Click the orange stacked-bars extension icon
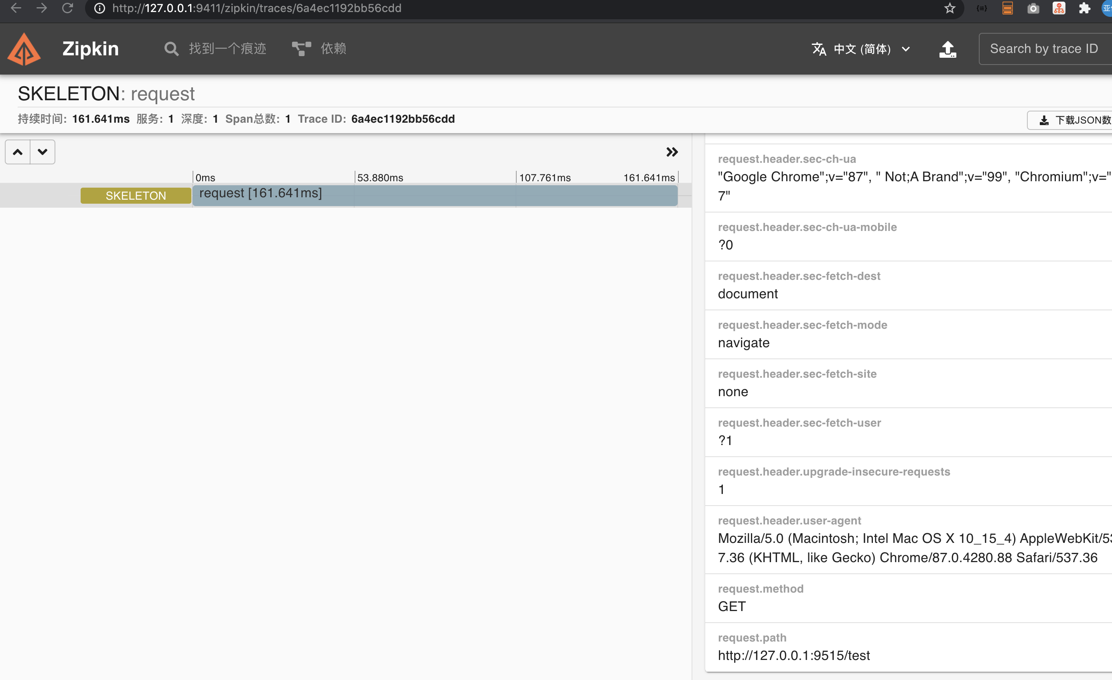1112x680 pixels. click(1007, 8)
